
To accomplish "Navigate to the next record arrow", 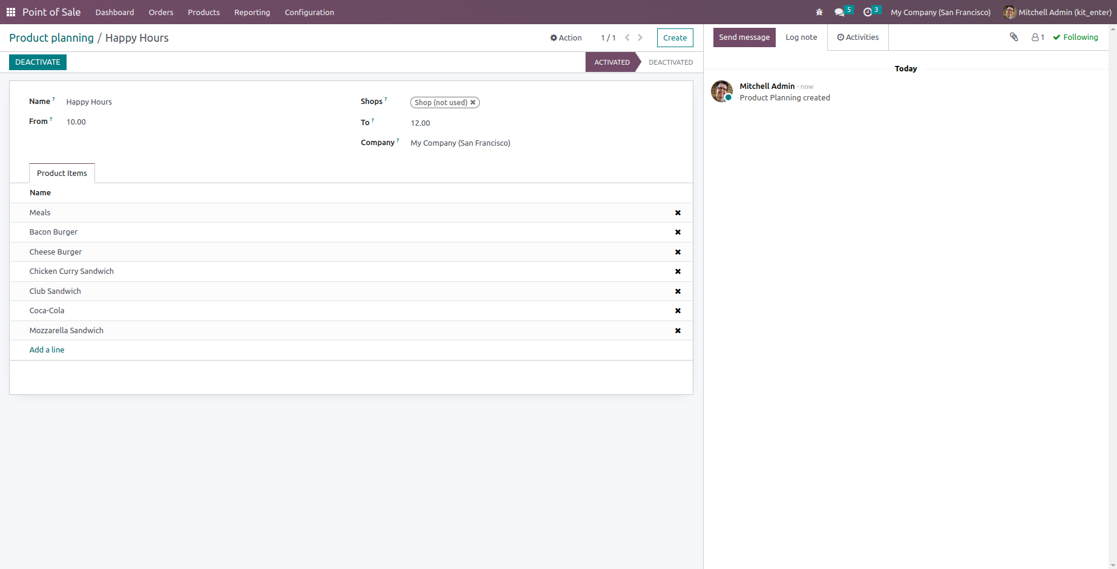I will 640,37.
